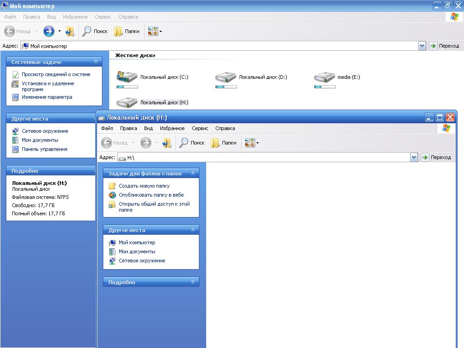
Task: Click Панель управления link
Action: (x=44, y=149)
